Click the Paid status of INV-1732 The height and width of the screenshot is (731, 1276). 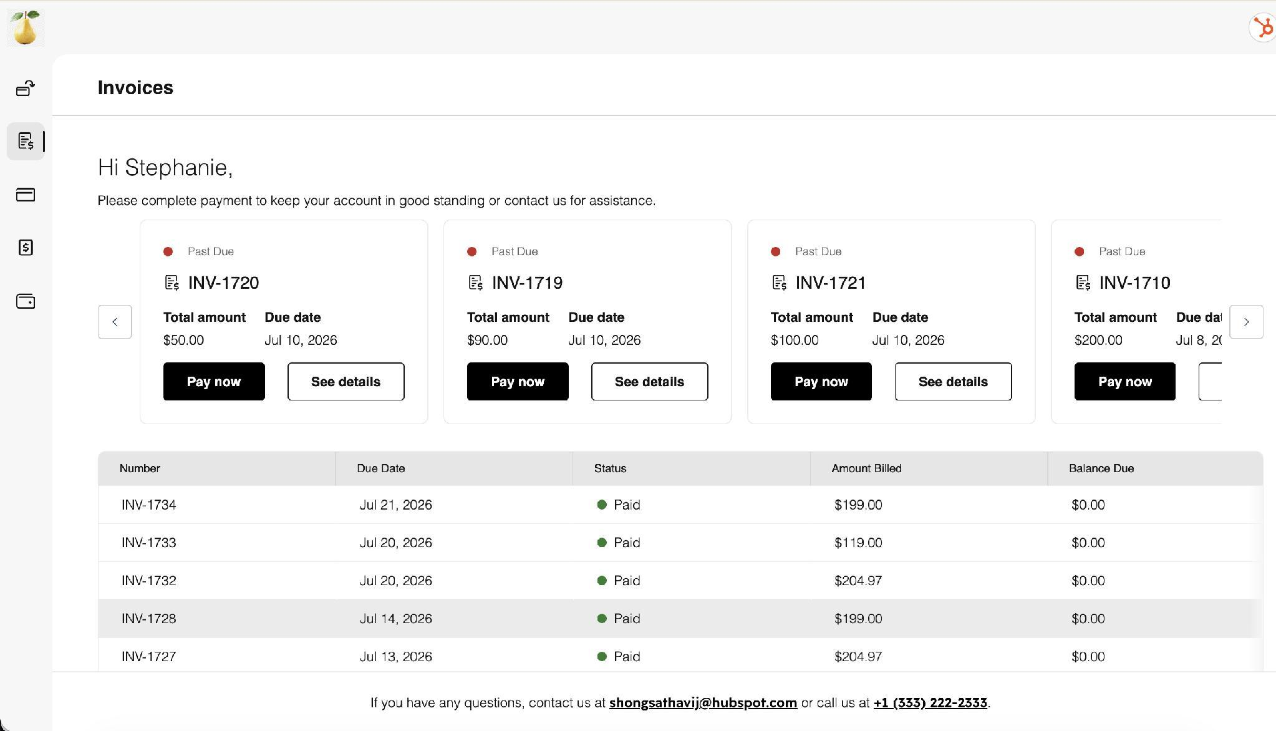pos(619,581)
